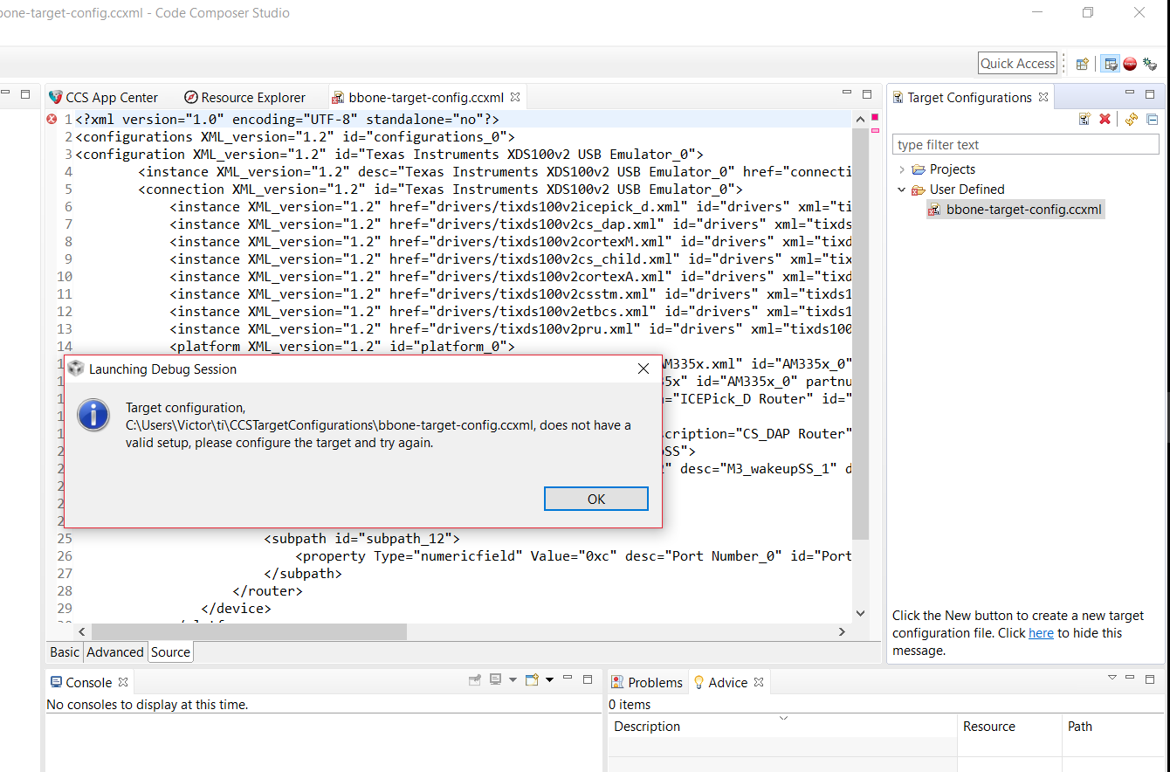Click OK in Launching Debug Session dialog

(x=596, y=499)
